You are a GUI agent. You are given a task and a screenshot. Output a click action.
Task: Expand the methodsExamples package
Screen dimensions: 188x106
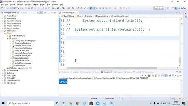(8, 36)
